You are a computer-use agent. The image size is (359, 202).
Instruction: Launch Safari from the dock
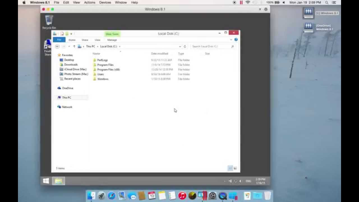tap(111, 196)
